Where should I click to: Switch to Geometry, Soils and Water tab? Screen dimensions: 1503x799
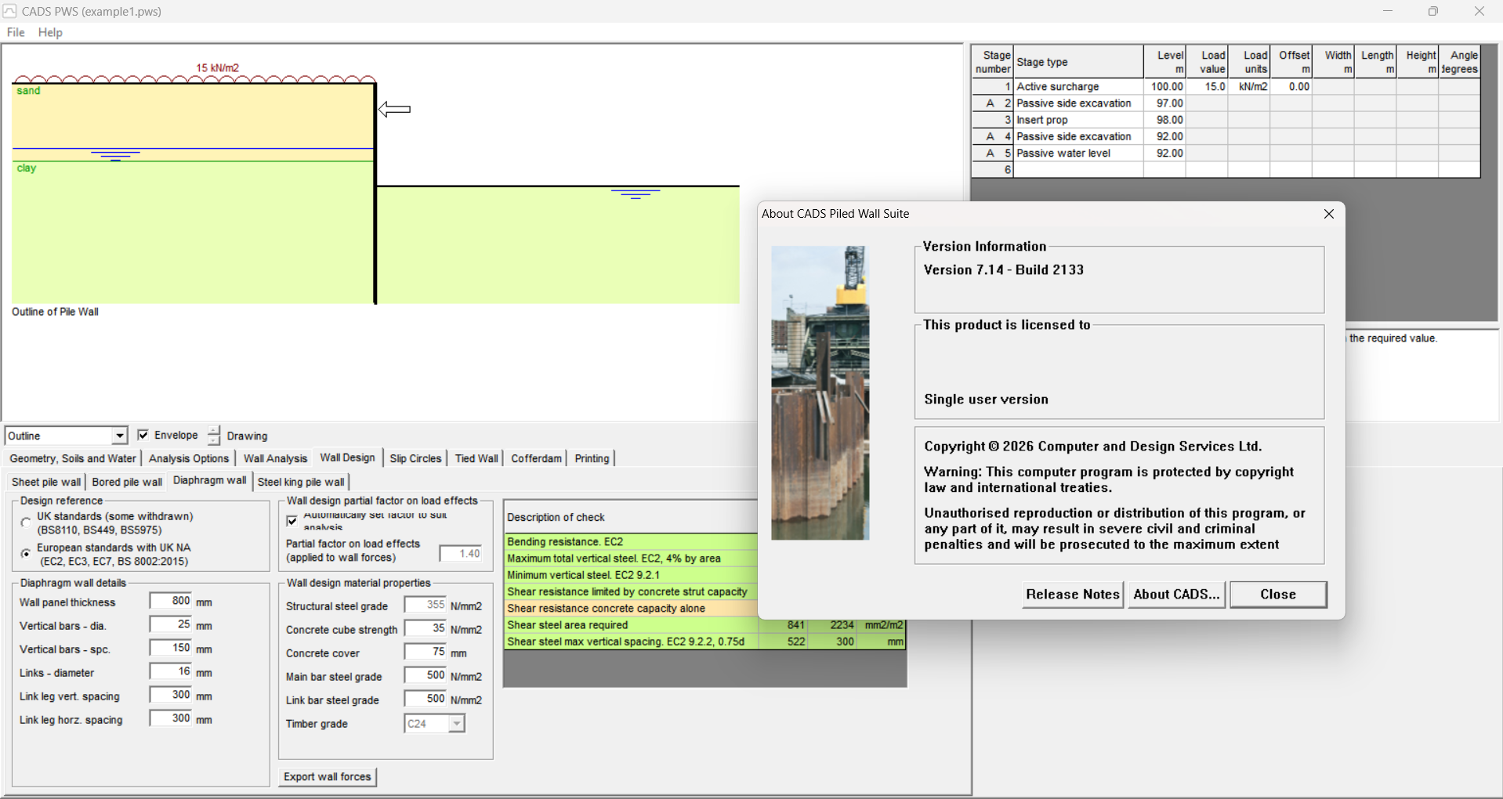73,458
